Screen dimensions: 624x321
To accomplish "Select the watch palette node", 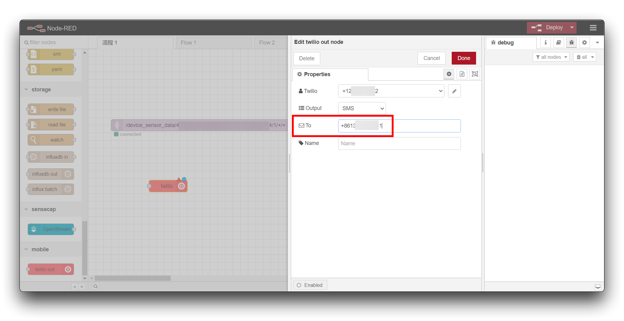I will 51,140.
